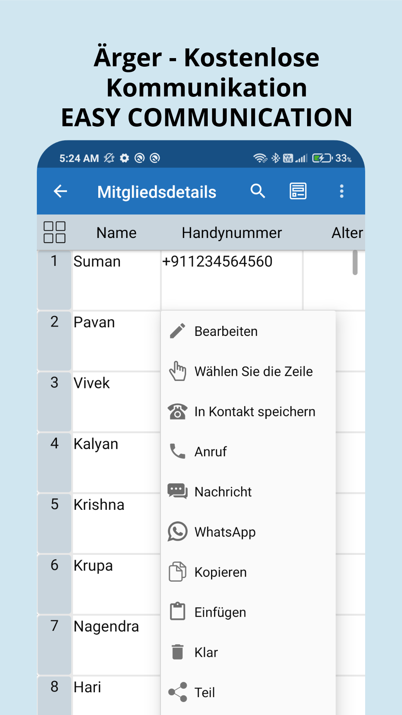This screenshot has height=715, width=402.
Task: Tap the Name column header
Action: pos(117,233)
